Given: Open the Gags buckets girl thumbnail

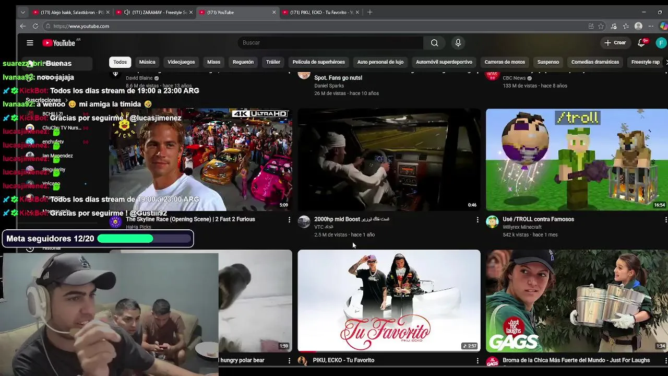Looking at the screenshot, I should [x=577, y=301].
